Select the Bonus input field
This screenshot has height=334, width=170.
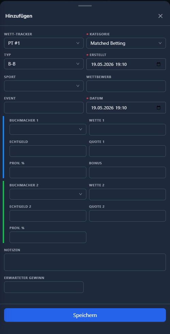click(x=128, y=172)
